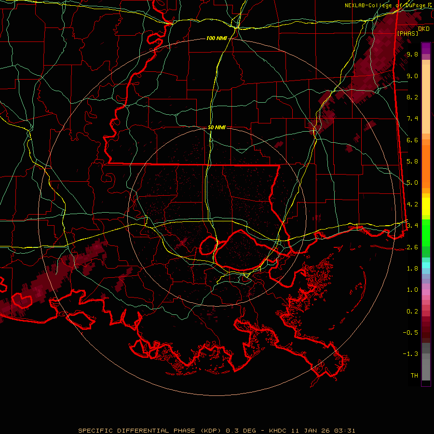The image size is (434, 434).
Task: Click the 2.6 value on the scale
Action: tap(412, 247)
